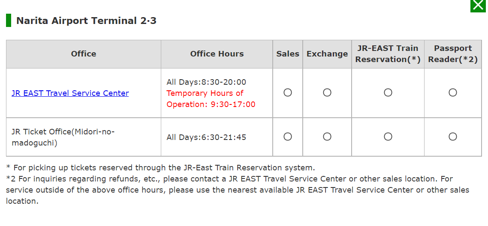The height and width of the screenshot is (226, 488).
Task: Click the Passport Reader(*2) header
Action: pos(453,54)
